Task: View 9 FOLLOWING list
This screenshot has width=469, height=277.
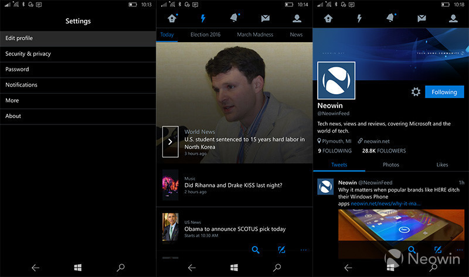Action: pyautogui.click(x=335, y=151)
